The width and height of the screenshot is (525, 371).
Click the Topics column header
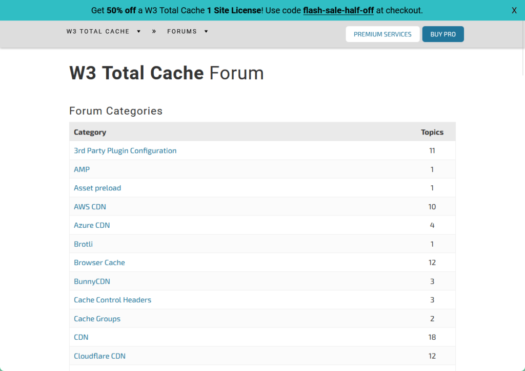(432, 132)
